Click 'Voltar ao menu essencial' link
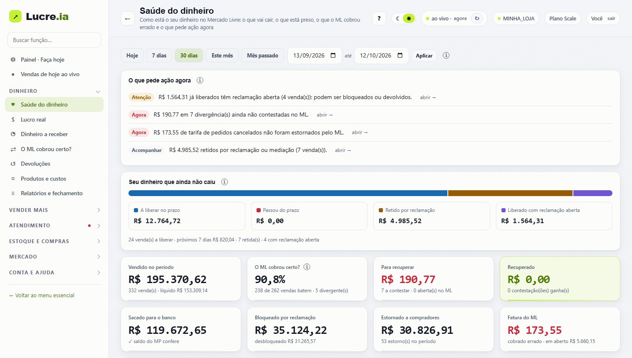The image size is (632, 358). (42, 296)
